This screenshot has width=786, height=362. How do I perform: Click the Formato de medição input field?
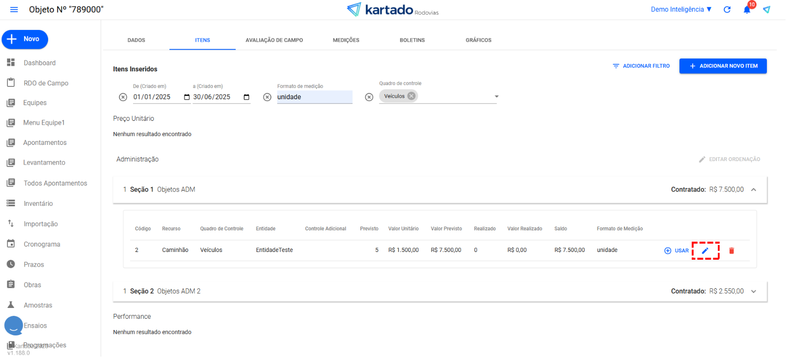tap(314, 97)
